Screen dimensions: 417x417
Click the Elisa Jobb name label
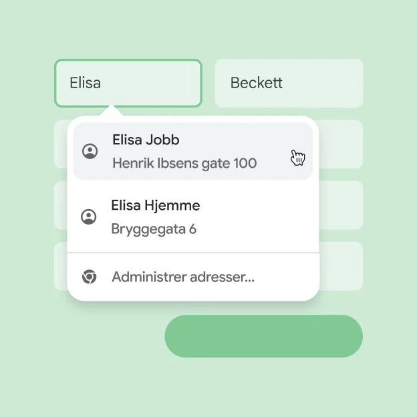(x=146, y=140)
